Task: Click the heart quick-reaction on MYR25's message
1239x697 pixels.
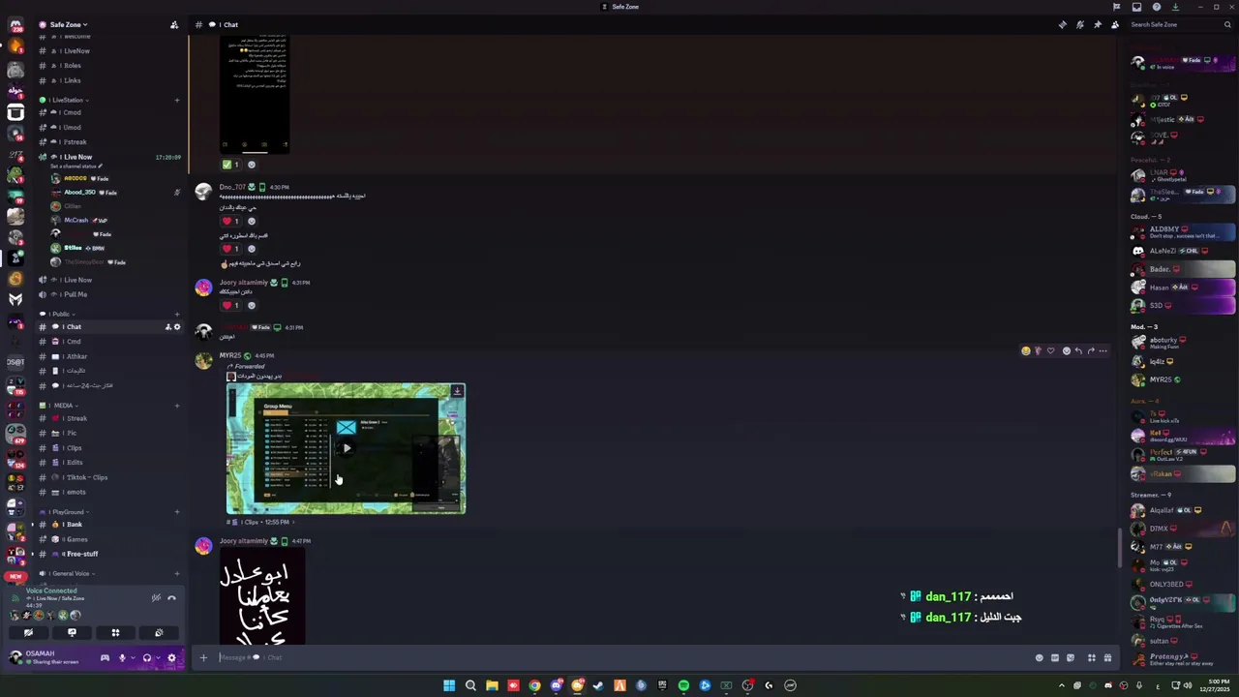Action: tap(1051, 350)
